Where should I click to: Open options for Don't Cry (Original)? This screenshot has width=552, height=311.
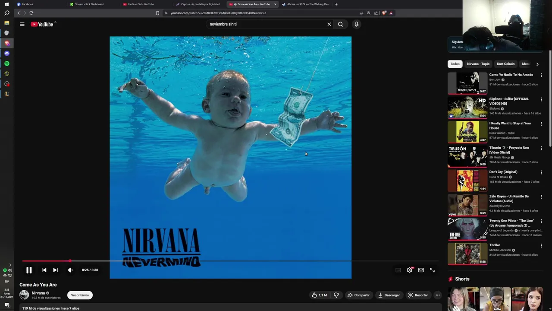coord(541,172)
